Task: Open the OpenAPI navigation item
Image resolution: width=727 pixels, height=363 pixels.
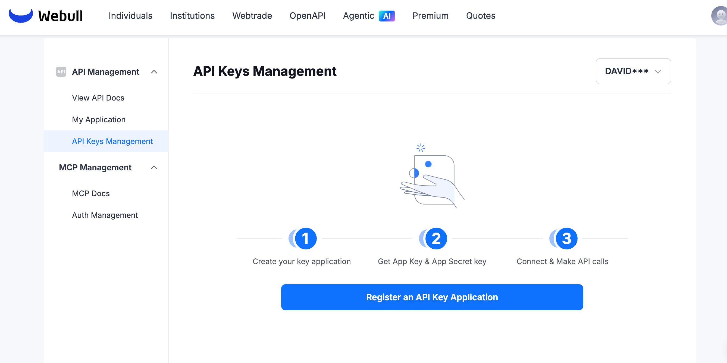Action: [x=307, y=16]
